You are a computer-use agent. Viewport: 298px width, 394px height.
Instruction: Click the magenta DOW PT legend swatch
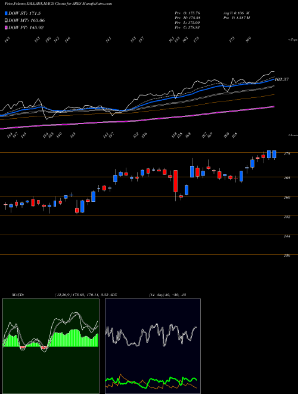click(7, 27)
